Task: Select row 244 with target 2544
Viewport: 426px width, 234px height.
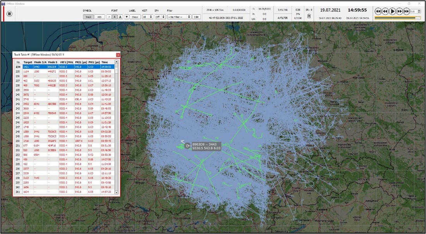Action: pos(64,113)
